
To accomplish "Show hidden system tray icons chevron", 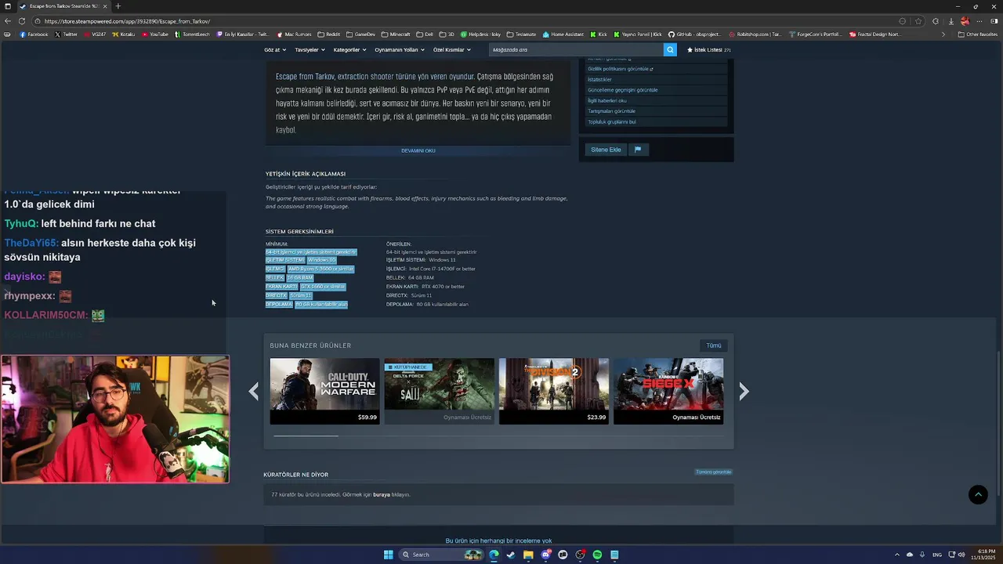I will click(897, 555).
